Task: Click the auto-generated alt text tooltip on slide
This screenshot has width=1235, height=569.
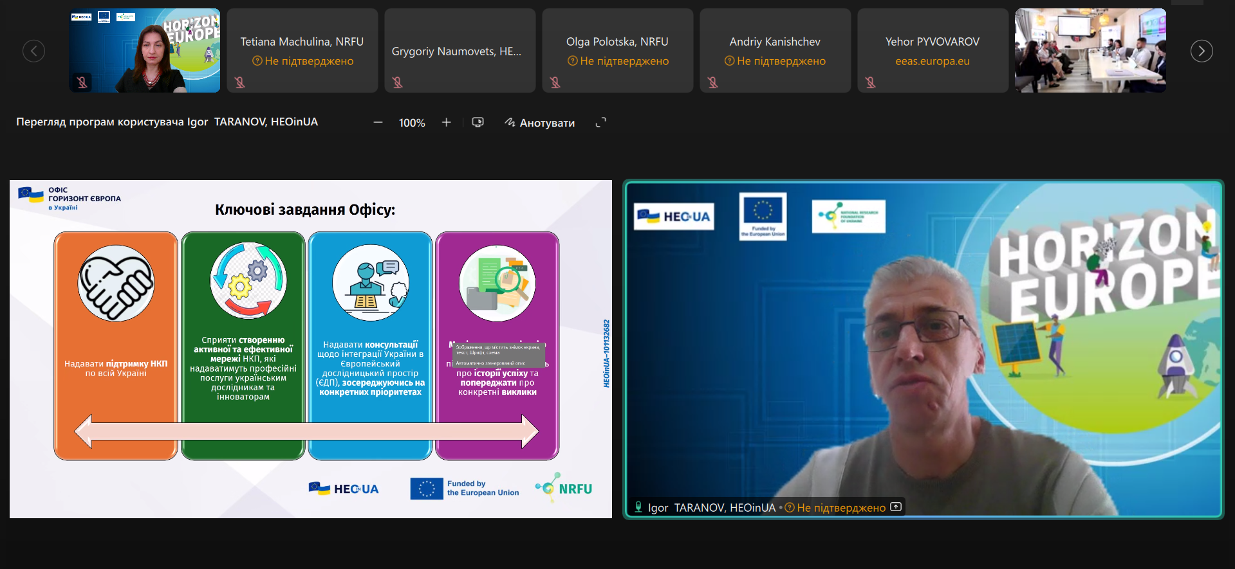Action: (x=499, y=356)
